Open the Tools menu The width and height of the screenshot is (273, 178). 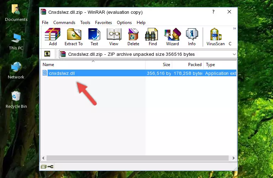[x=85, y=23]
